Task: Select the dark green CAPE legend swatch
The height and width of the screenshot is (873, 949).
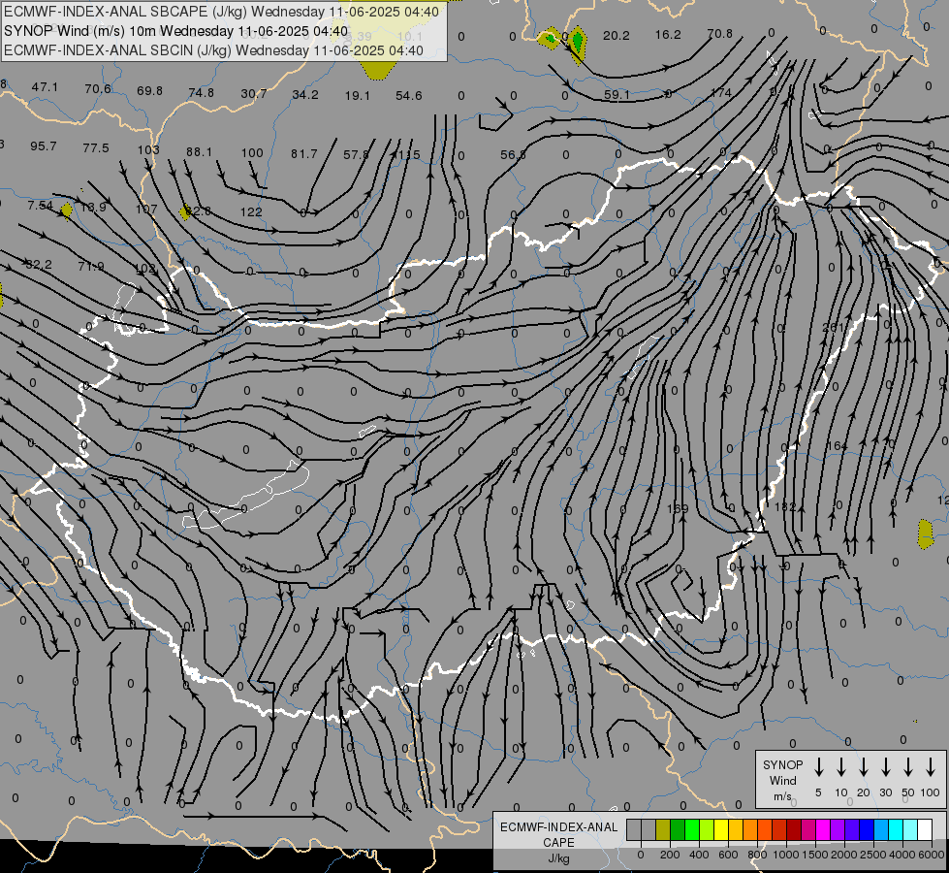Action: [x=678, y=829]
